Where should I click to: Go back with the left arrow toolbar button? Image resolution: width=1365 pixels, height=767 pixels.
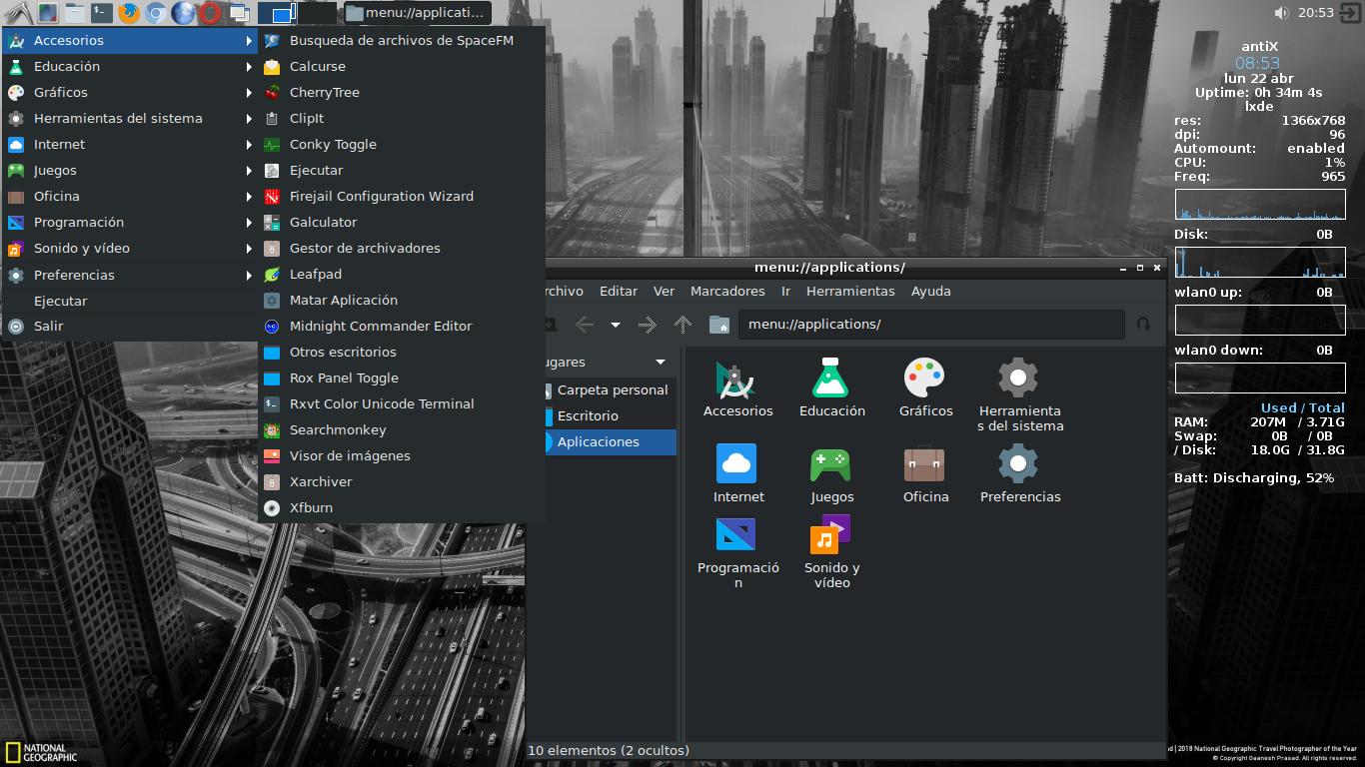(x=585, y=325)
